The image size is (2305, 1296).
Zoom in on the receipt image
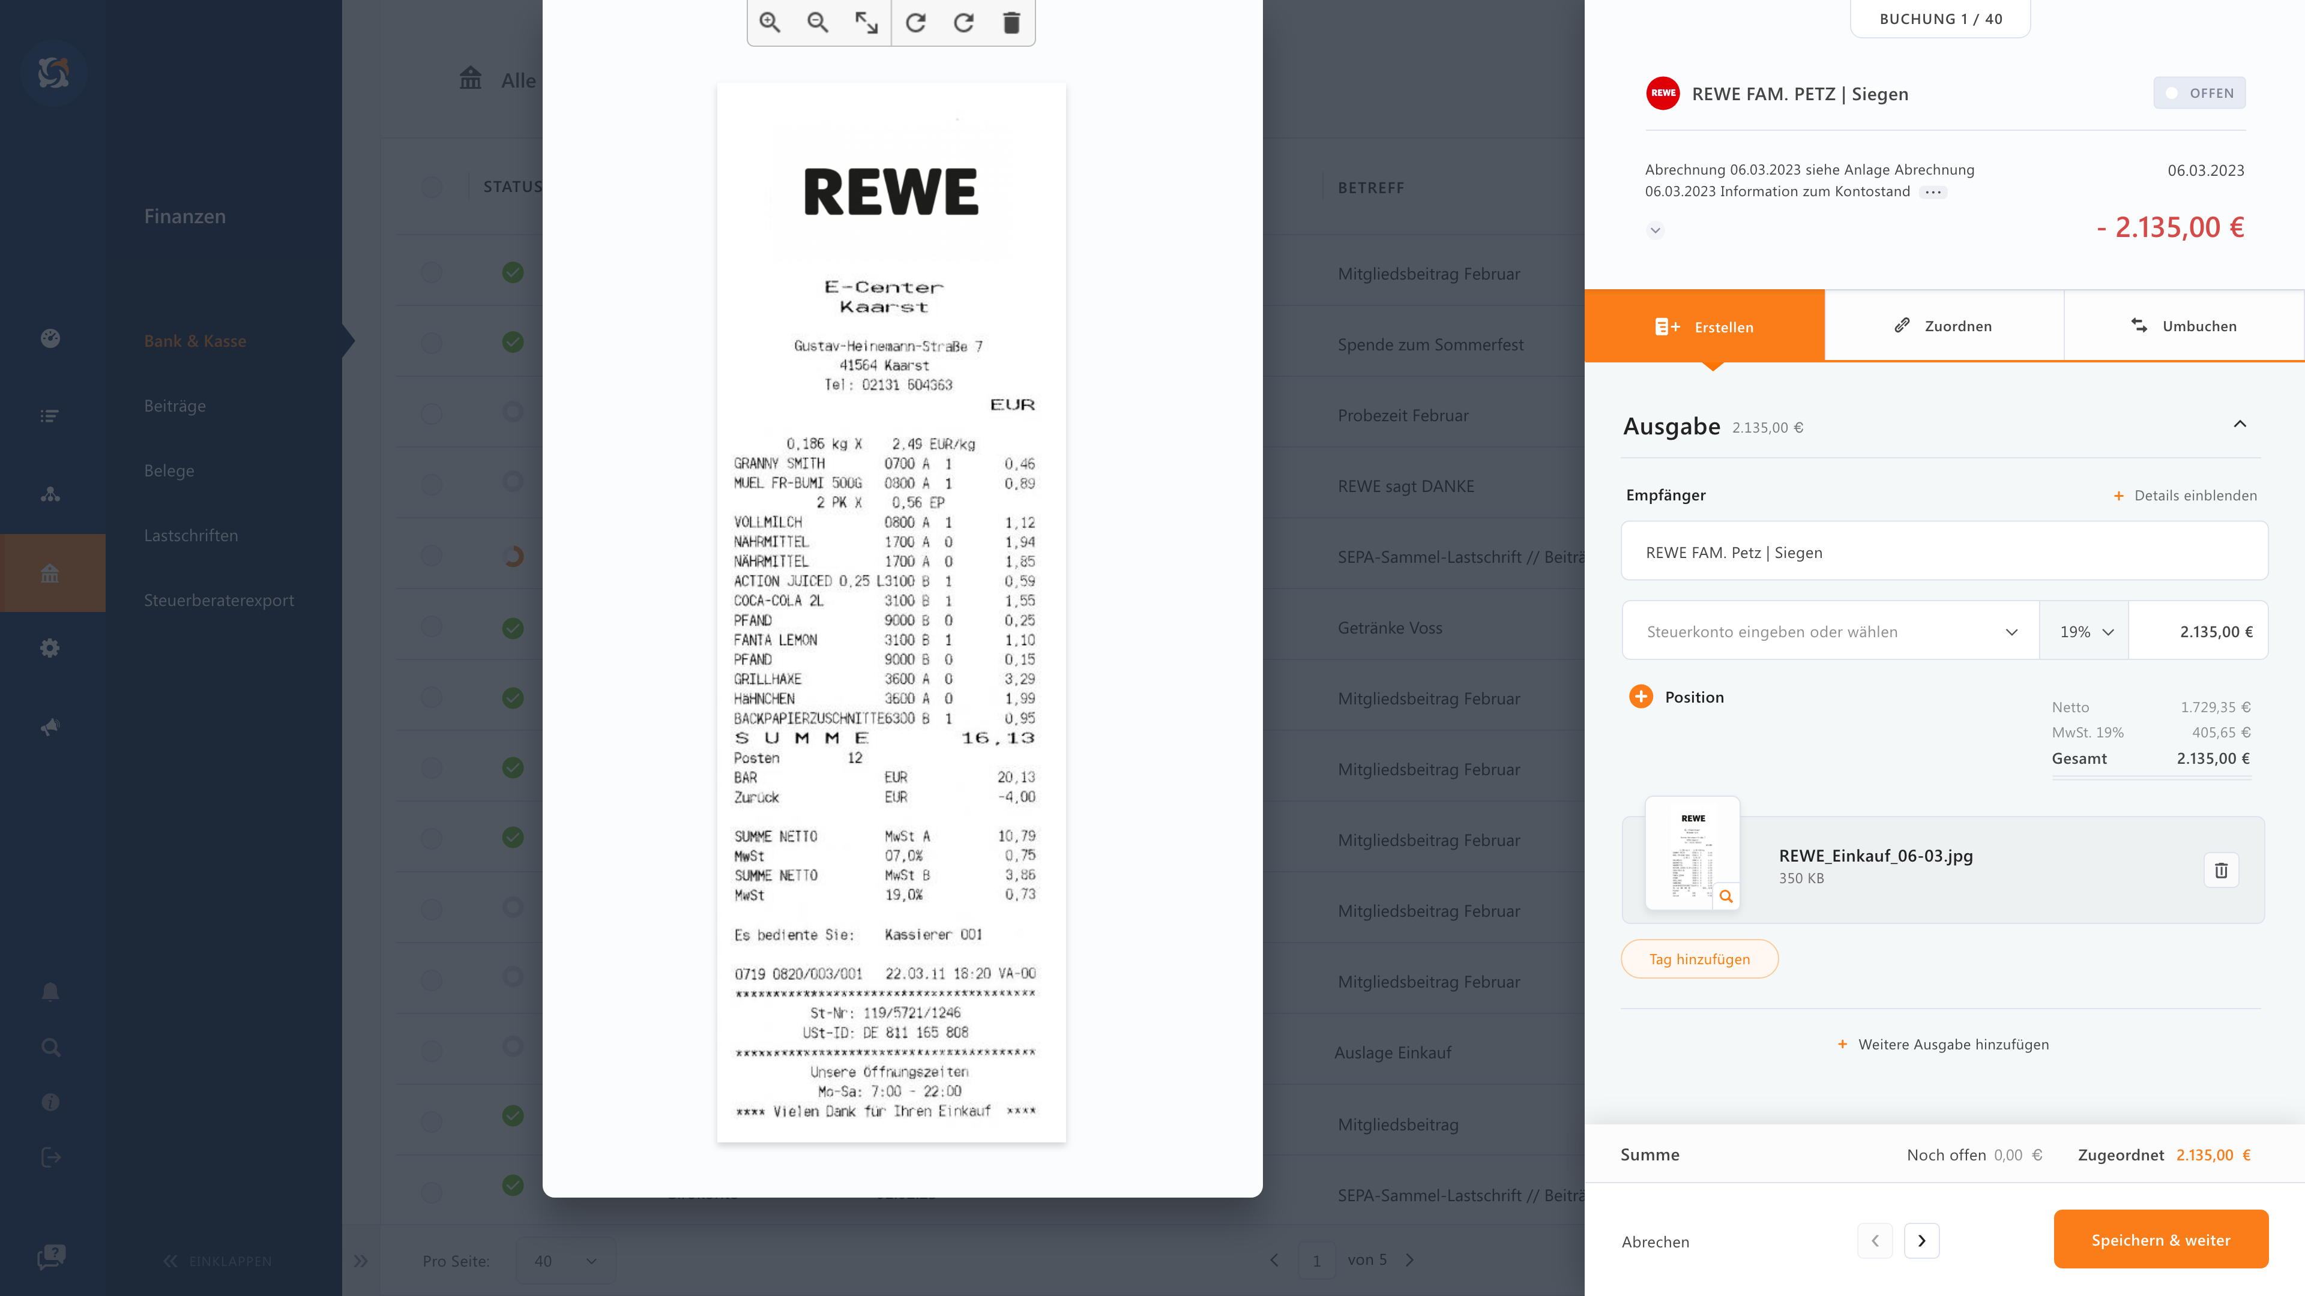coord(770,22)
